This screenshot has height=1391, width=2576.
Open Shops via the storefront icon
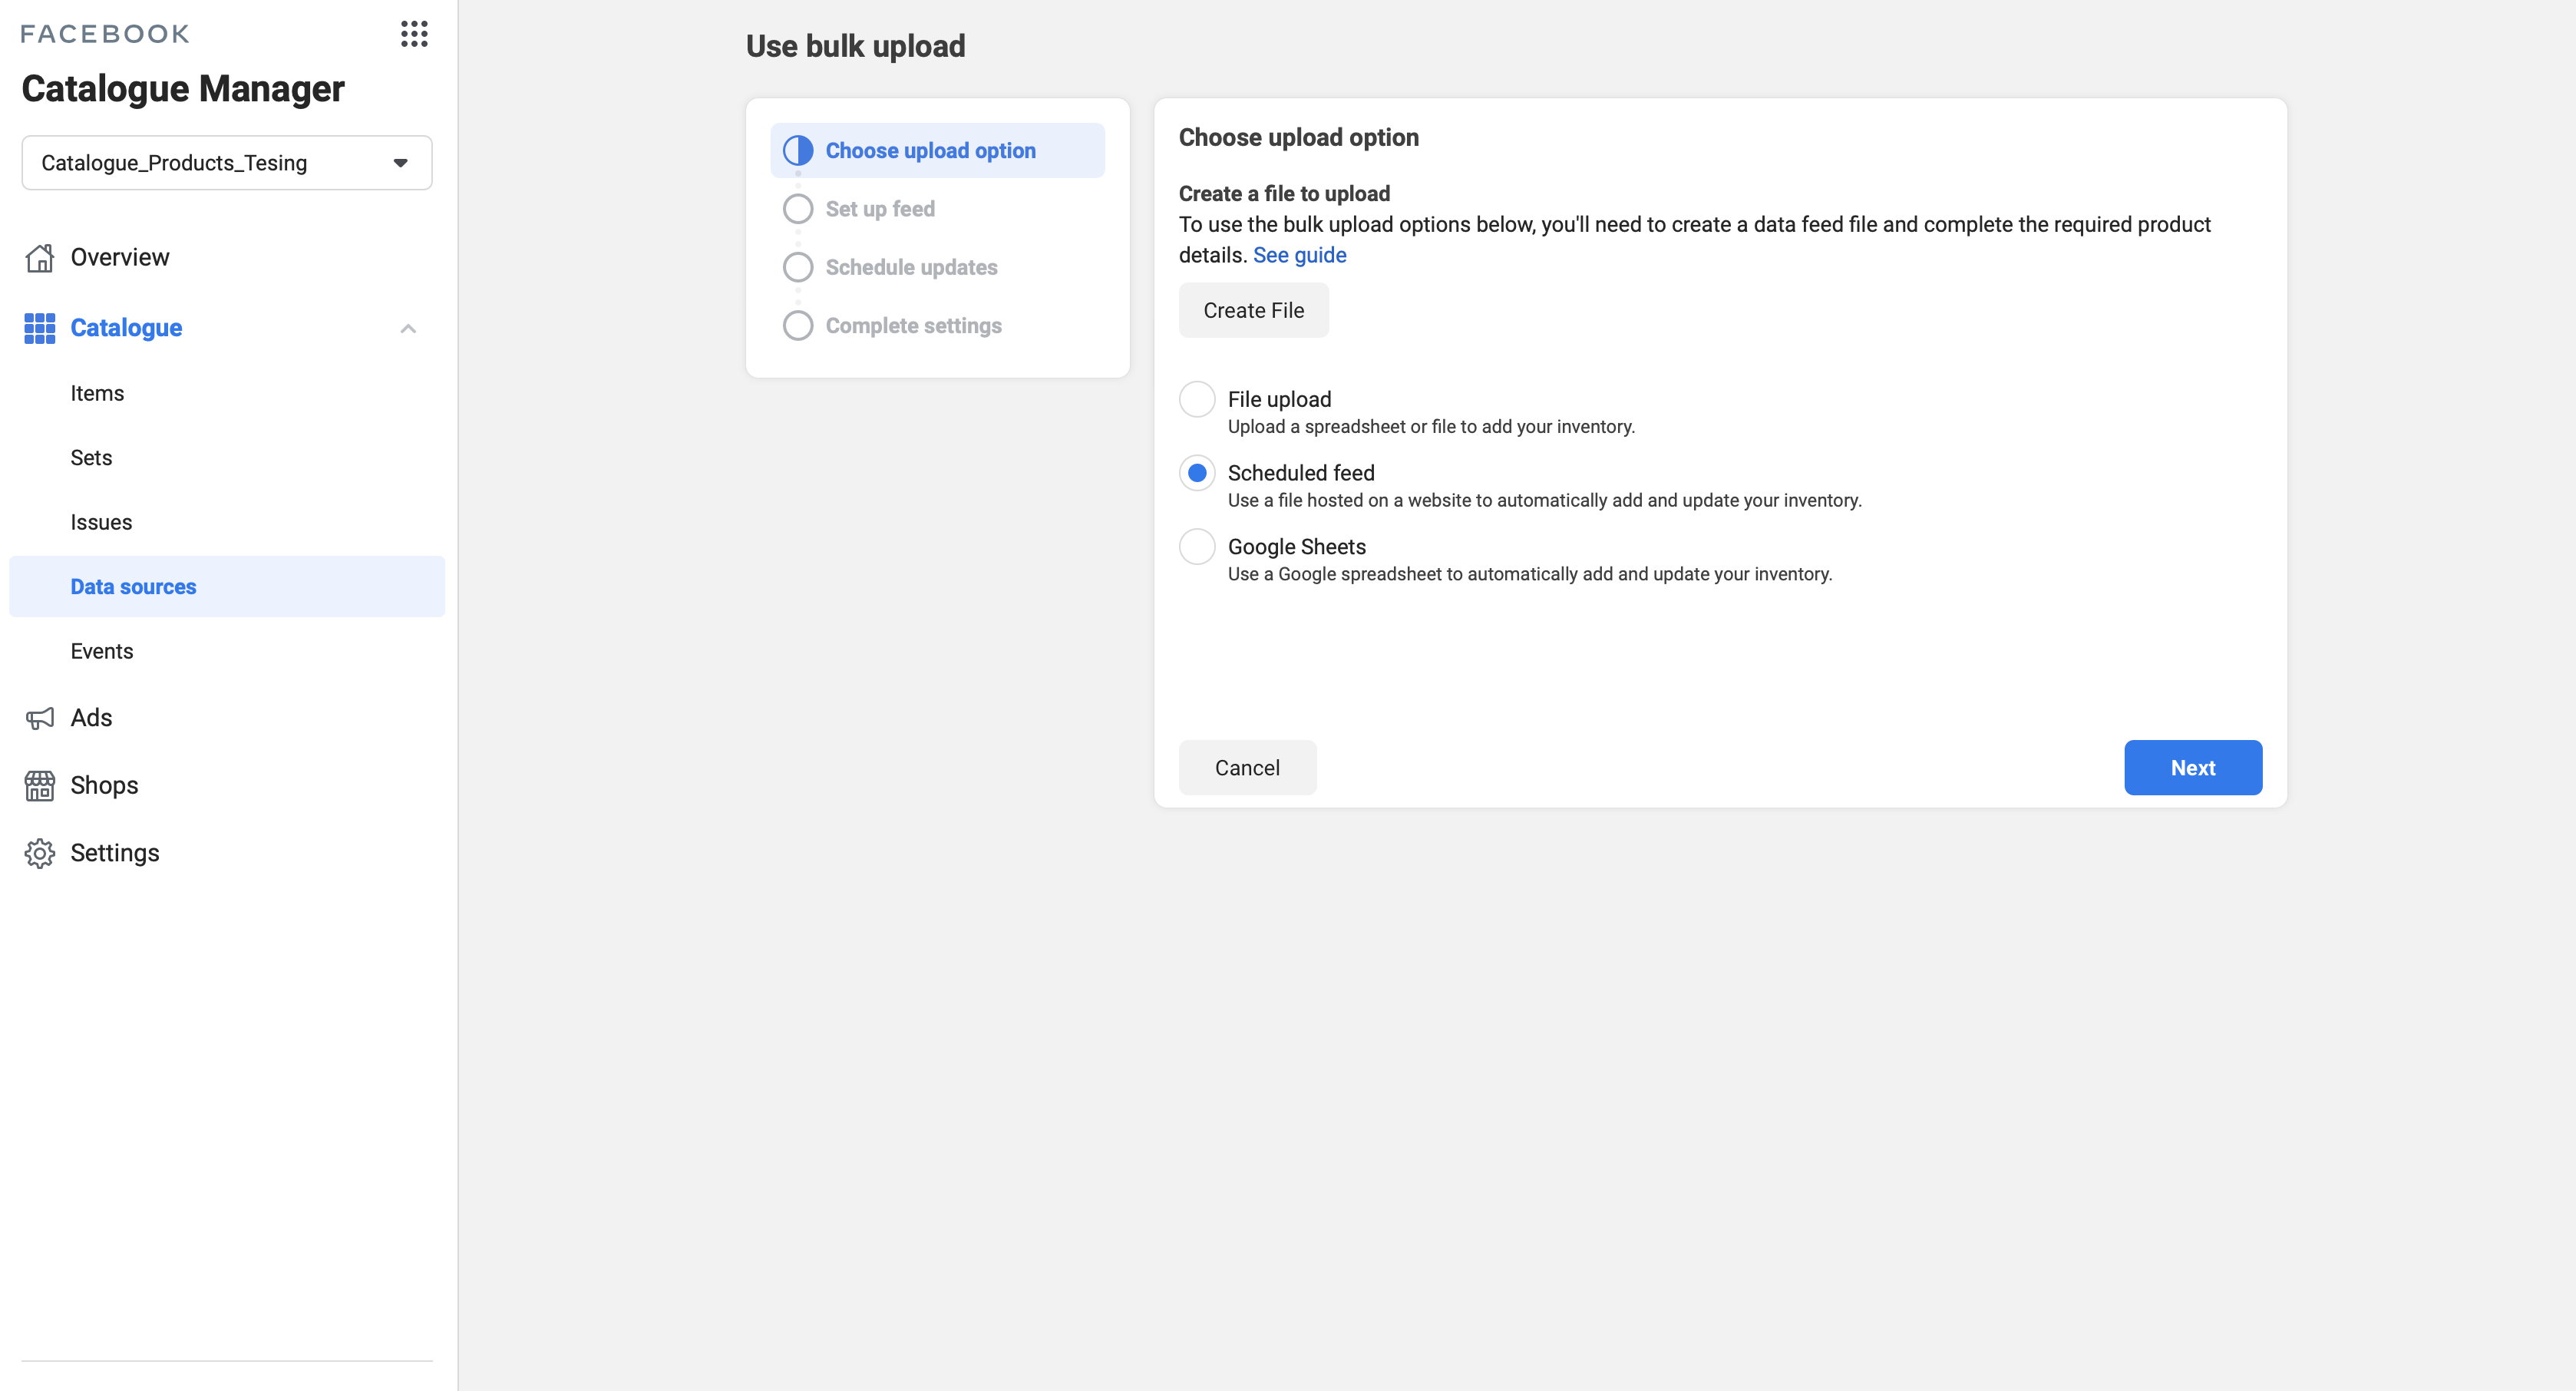pyautogui.click(x=39, y=785)
